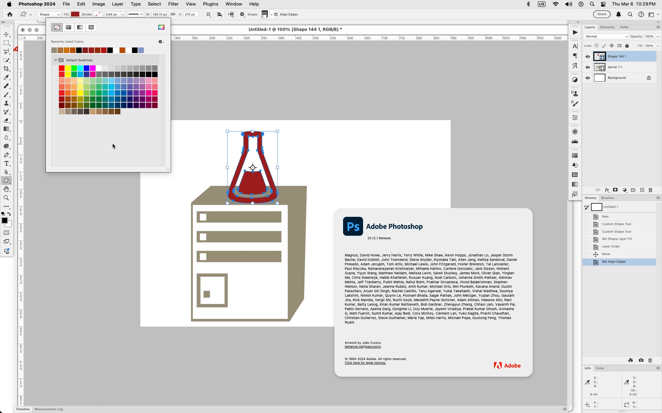Select the Horizontal Type tool

pos(6,163)
